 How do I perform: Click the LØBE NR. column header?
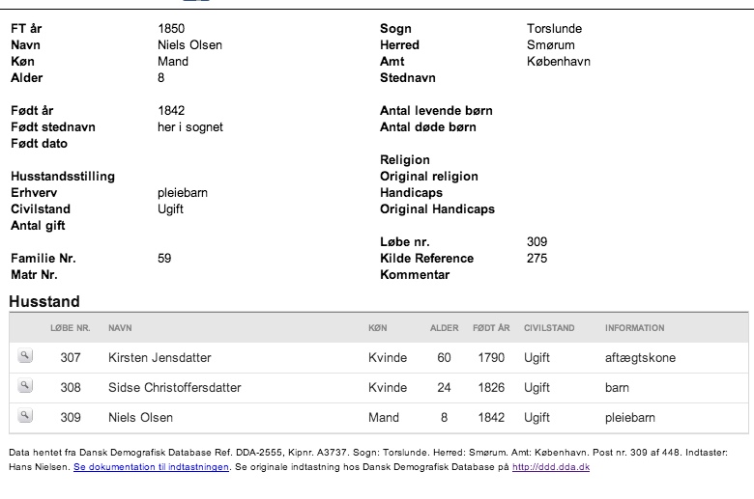tap(71, 328)
